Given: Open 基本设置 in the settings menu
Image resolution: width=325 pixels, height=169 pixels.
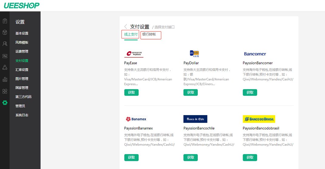Looking at the screenshot, I should tap(22, 33).
